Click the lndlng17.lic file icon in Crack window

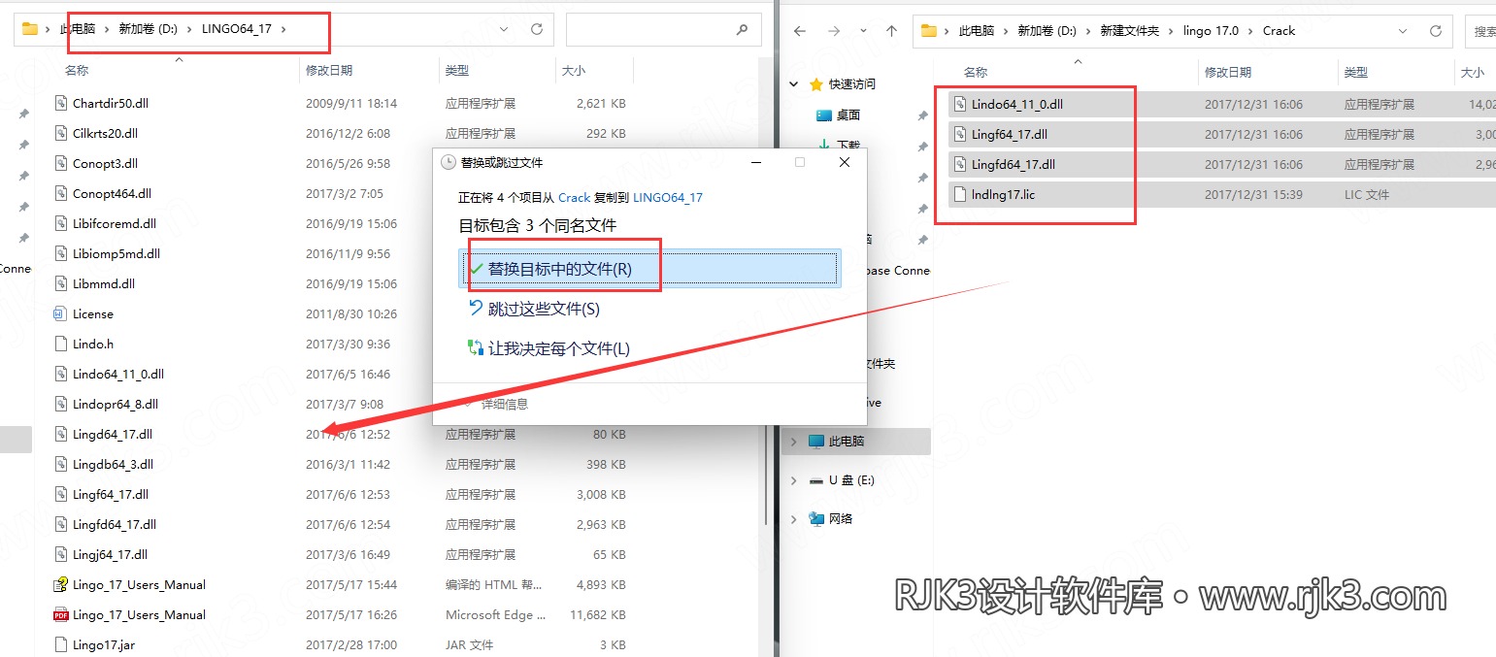[960, 194]
